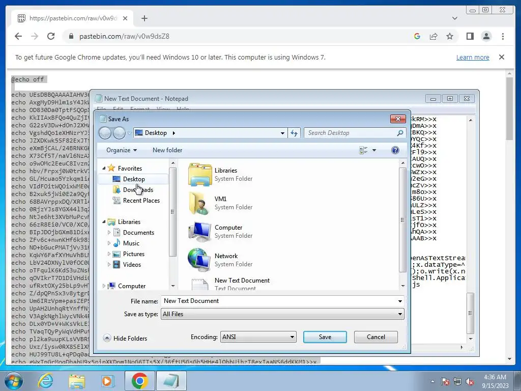Open Windows Media Player from taskbar
The image size is (521, 391).
pyautogui.click(x=108, y=381)
